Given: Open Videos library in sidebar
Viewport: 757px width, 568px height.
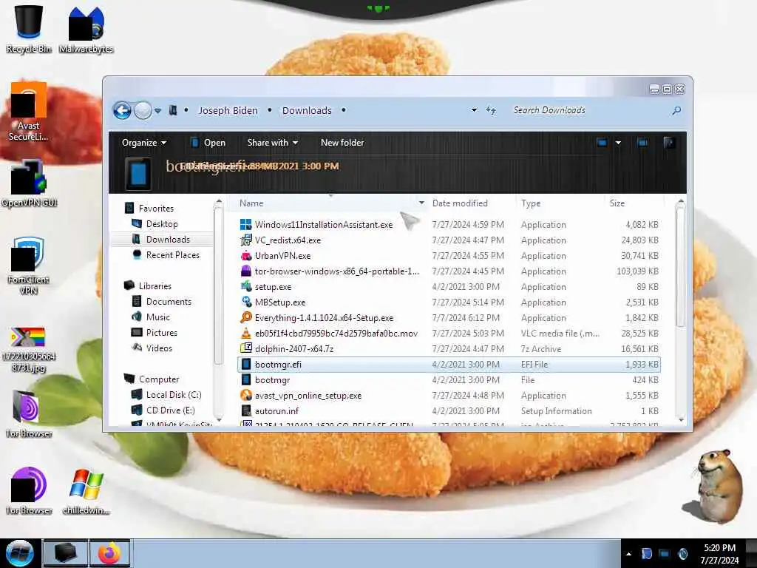Looking at the screenshot, I should [x=152, y=348].
